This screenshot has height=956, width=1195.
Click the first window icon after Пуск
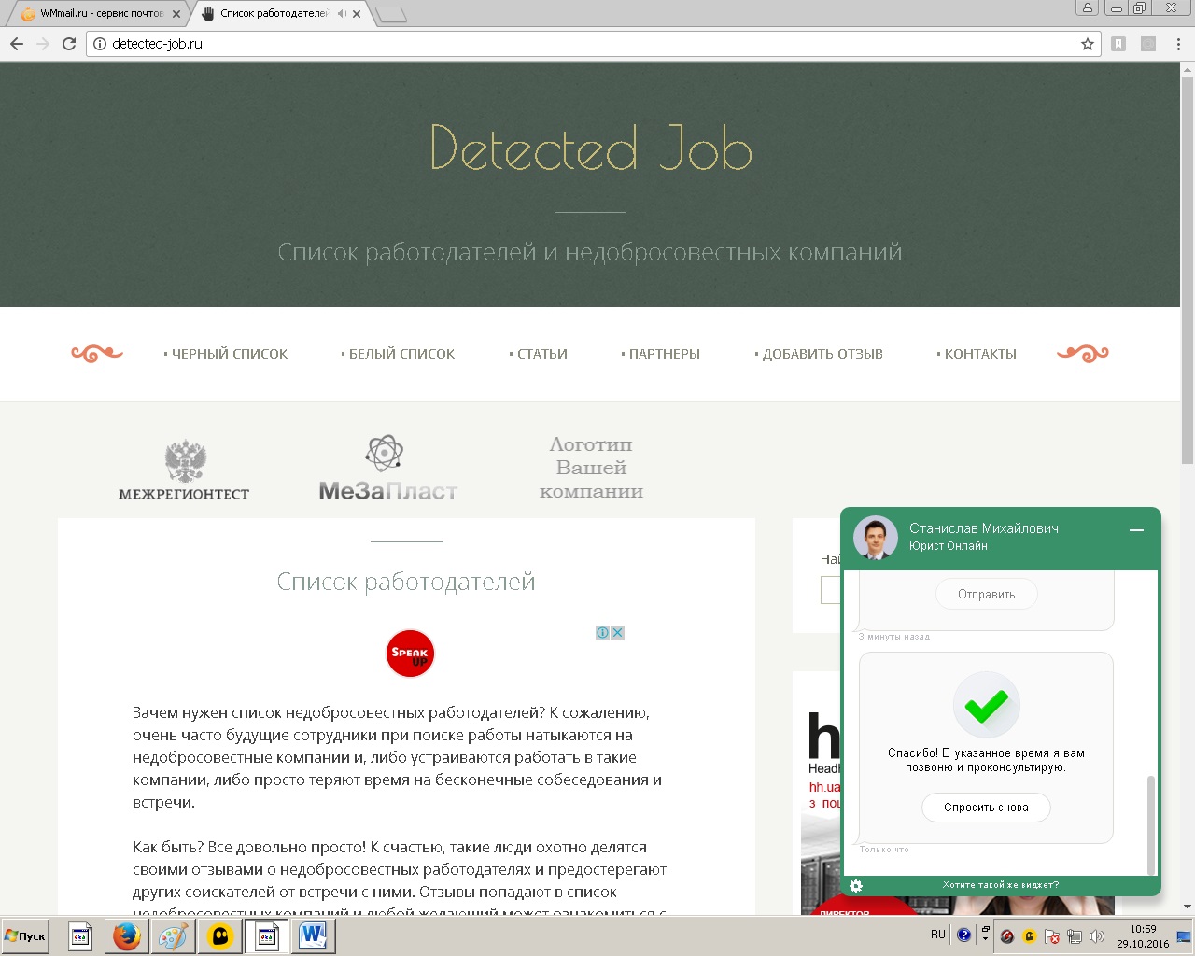click(80, 935)
